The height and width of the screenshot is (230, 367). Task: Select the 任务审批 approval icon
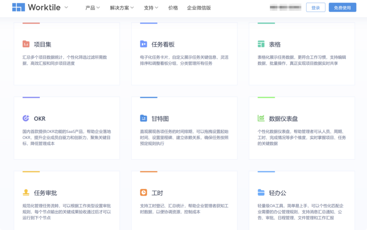click(x=26, y=192)
